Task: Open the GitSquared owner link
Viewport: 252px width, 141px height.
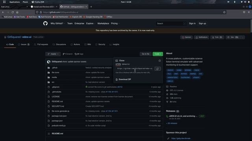Action: point(14,37)
